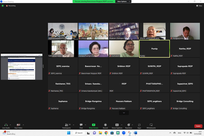Expand the arrow next to Participants

click(x=73, y=125)
